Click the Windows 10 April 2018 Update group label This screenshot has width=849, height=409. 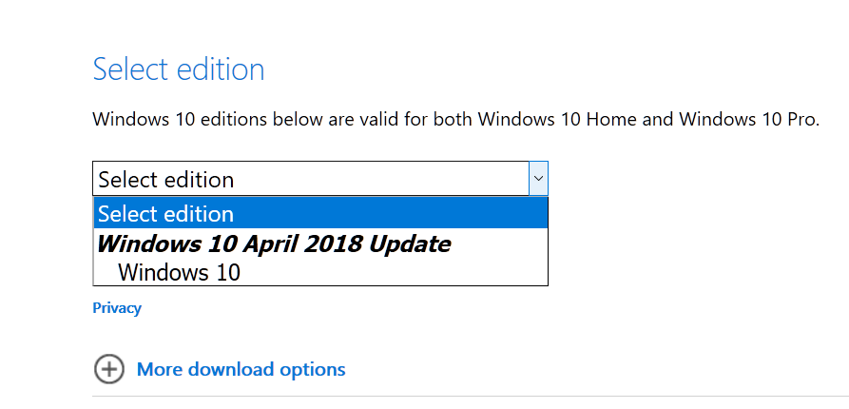274,244
